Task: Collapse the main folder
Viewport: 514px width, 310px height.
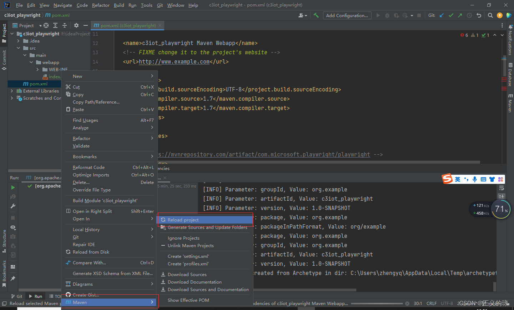Action: tap(25, 55)
